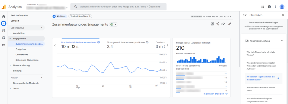Open the report status dropdown arrow
288x104 pixels.
115,25
